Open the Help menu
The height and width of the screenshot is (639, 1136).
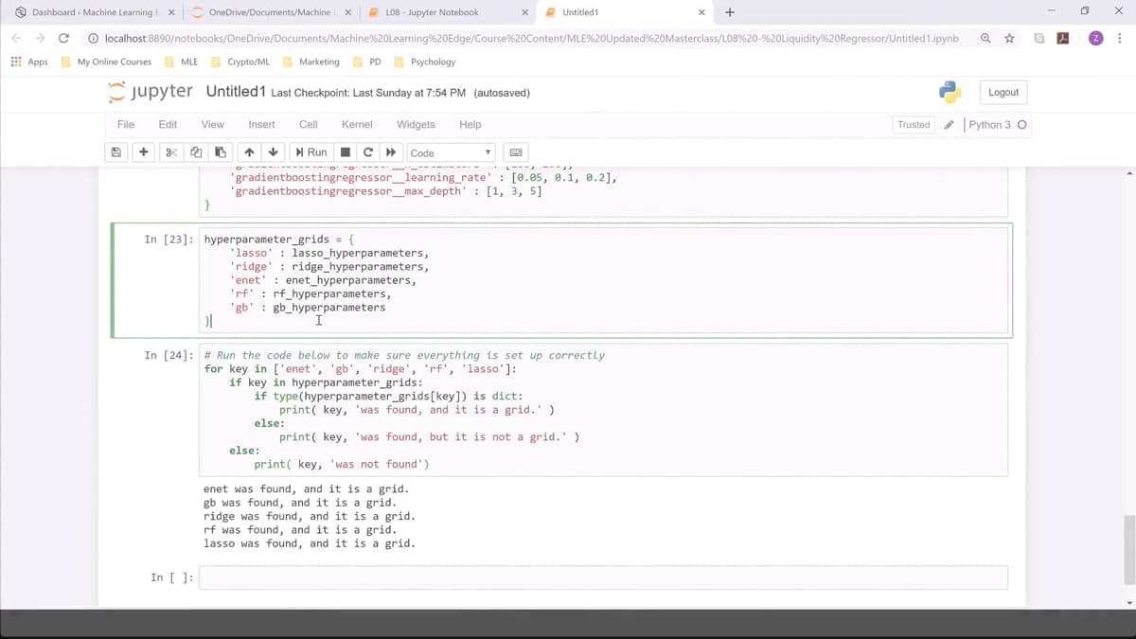pos(470,124)
